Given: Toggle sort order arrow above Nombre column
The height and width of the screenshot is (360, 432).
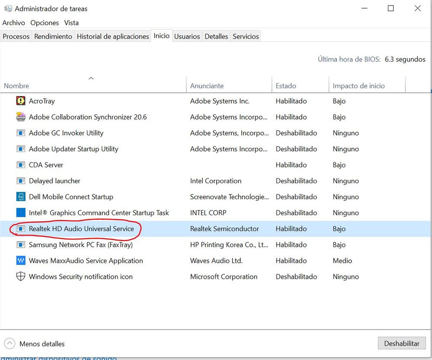Looking at the screenshot, I should coord(91,79).
